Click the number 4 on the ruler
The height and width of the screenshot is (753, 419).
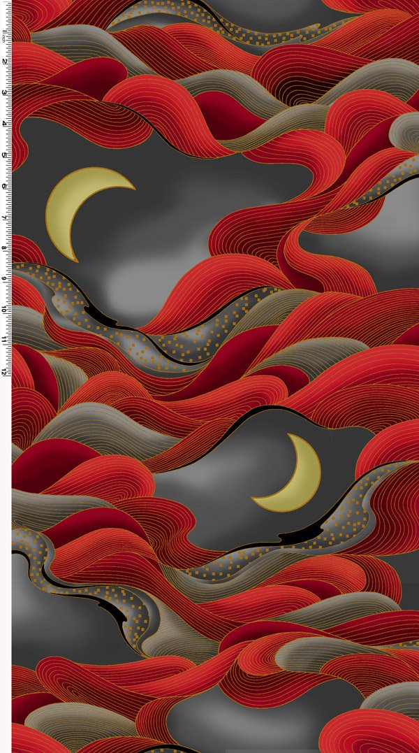(5, 124)
